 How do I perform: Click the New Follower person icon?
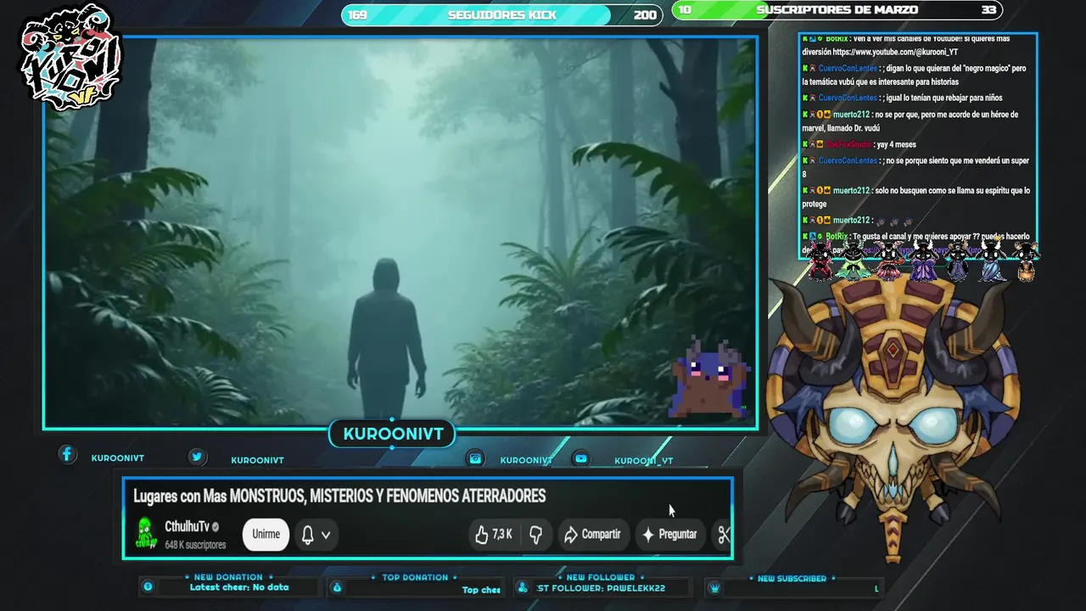(523, 587)
